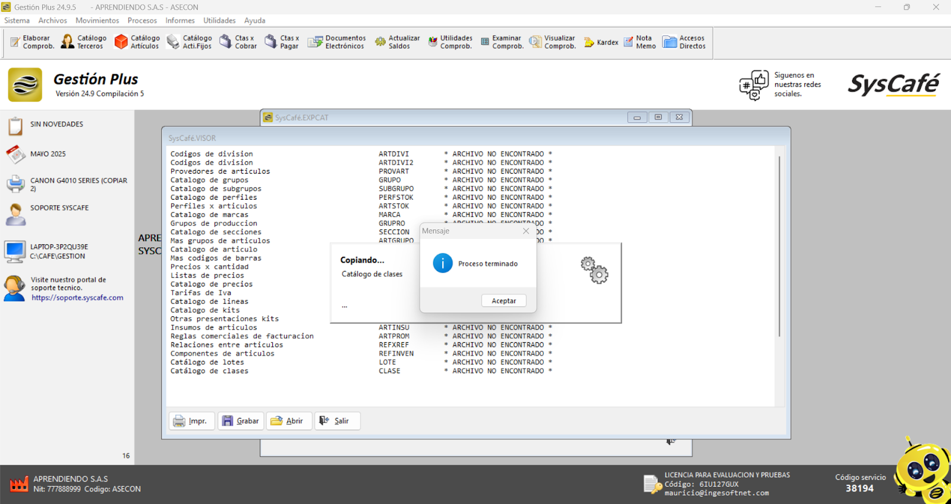The width and height of the screenshot is (951, 504).
Task: Open the Informes menu
Action: pyautogui.click(x=180, y=20)
